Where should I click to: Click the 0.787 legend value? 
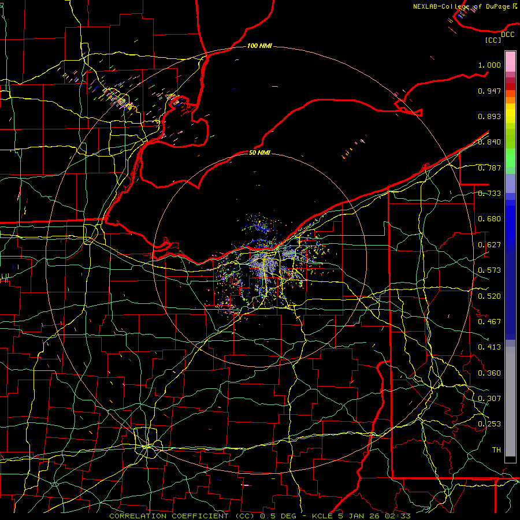[489, 168]
